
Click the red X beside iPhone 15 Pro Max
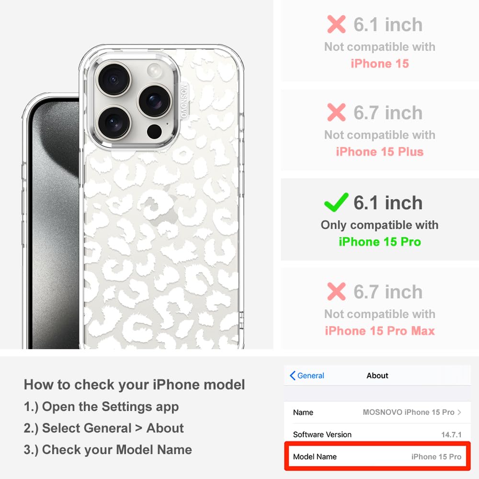(x=336, y=291)
